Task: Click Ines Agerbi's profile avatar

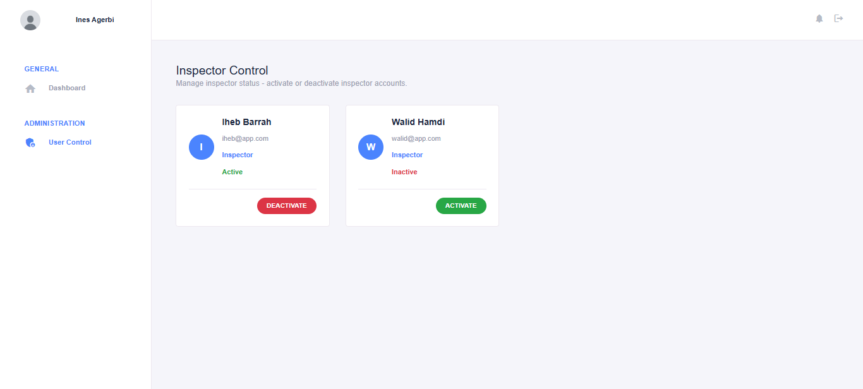Action: click(30, 20)
